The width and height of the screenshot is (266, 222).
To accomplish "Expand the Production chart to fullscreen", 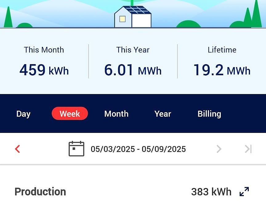I will pos(244,191).
